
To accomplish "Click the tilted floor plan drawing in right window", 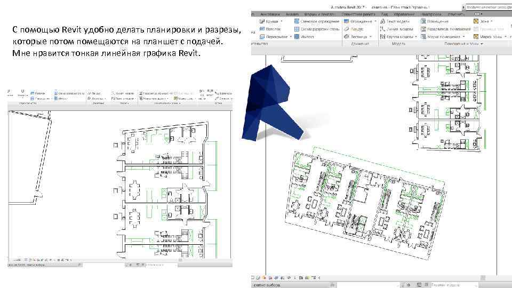I will pyautogui.click(x=366, y=203).
